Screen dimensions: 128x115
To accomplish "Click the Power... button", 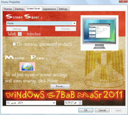I will click(60, 86).
